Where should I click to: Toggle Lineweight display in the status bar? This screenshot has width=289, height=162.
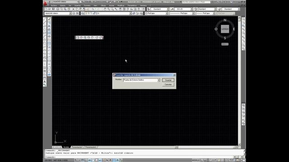point(111,160)
